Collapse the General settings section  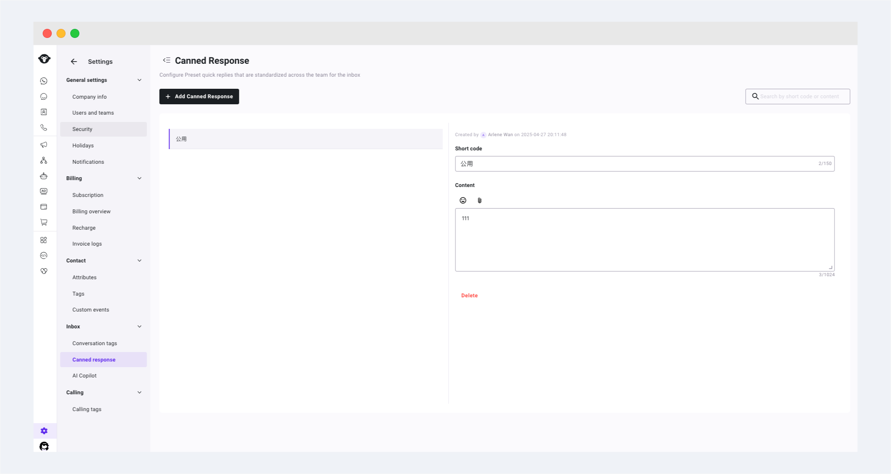point(139,80)
